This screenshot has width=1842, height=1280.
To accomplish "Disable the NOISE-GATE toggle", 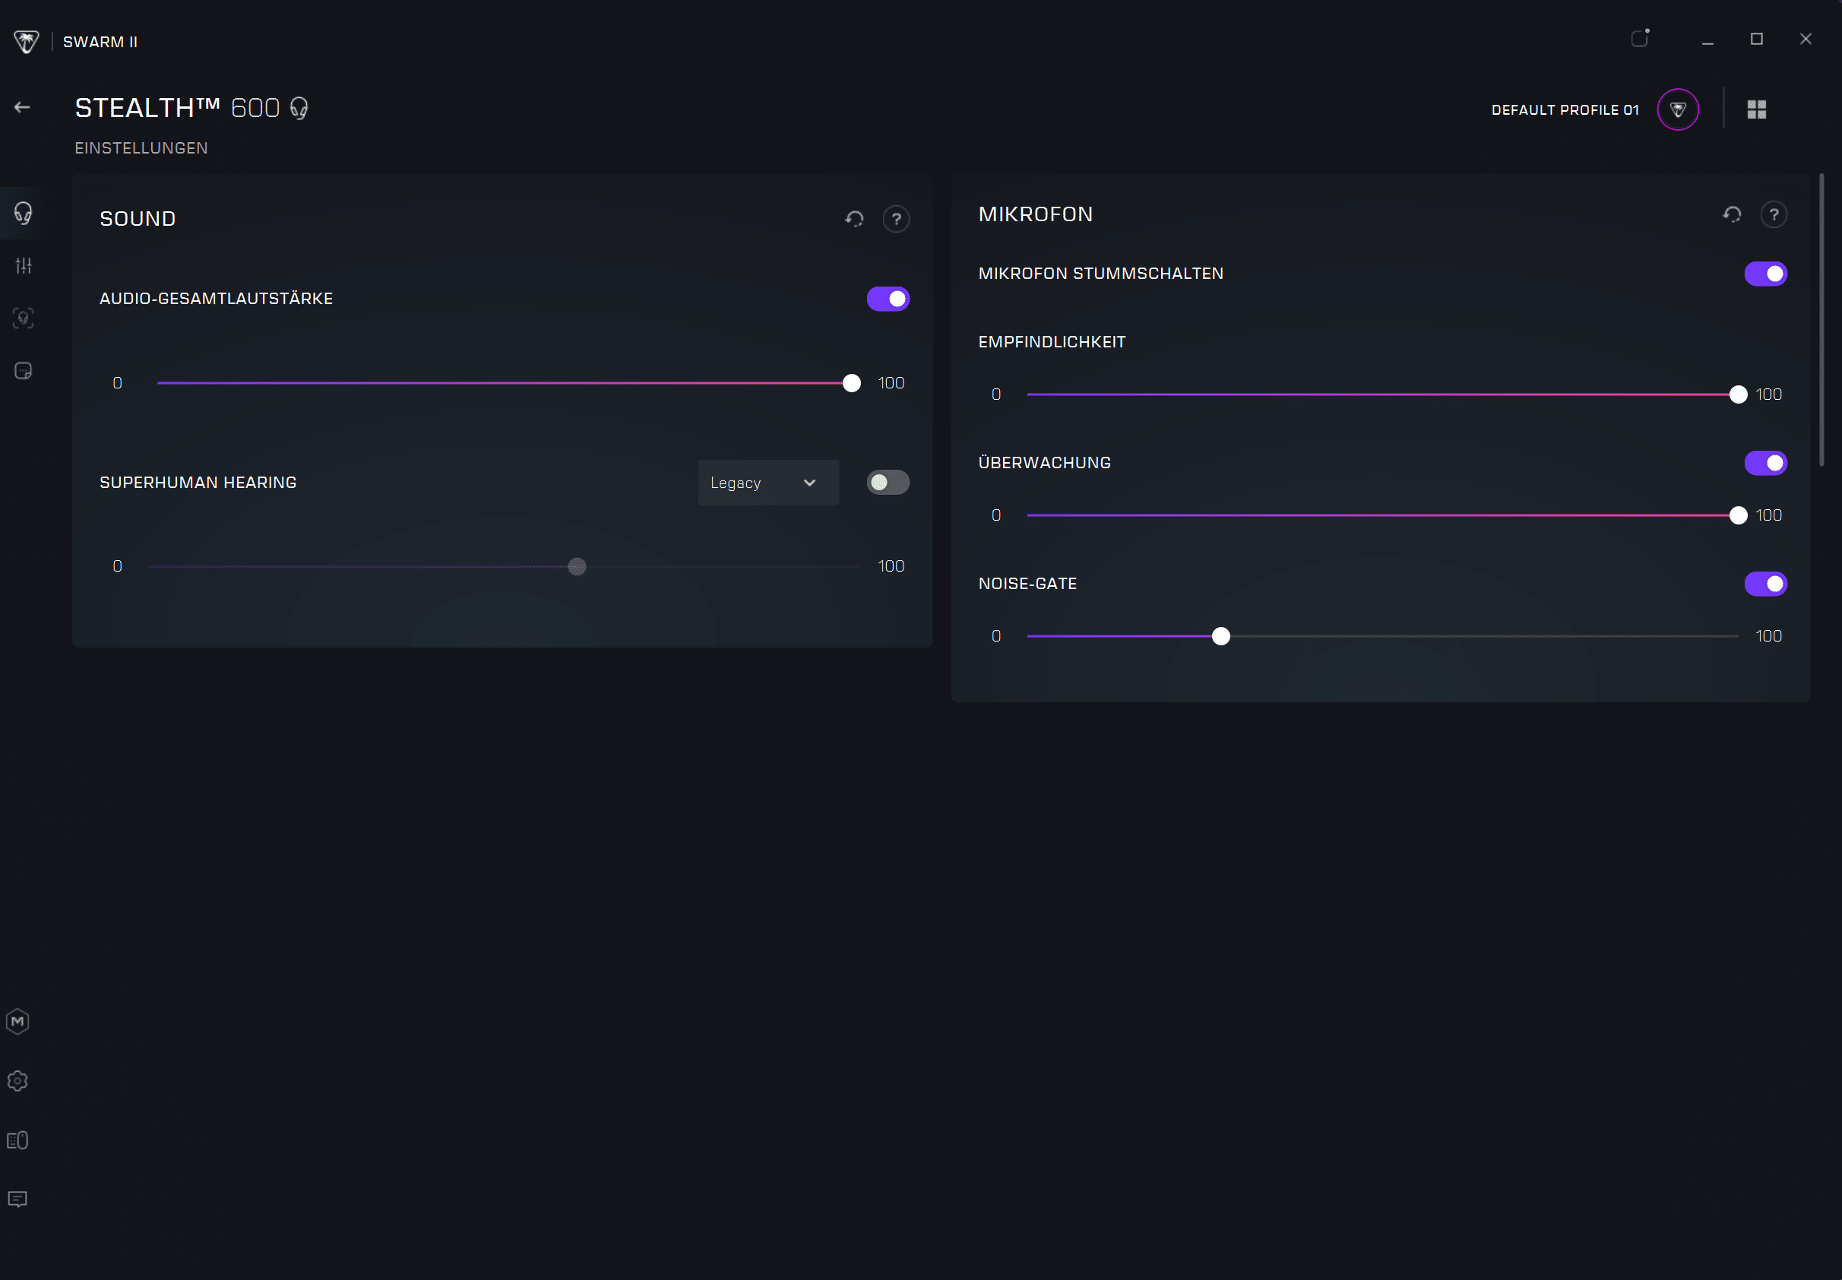I will (x=1765, y=584).
